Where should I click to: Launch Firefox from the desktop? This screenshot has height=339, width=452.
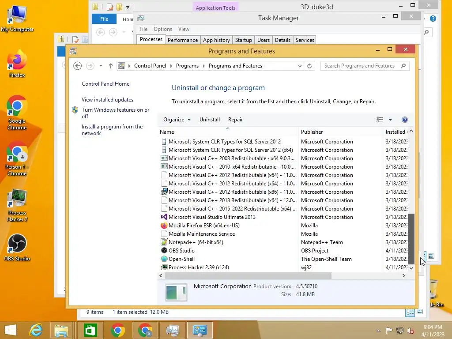(17, 64)
